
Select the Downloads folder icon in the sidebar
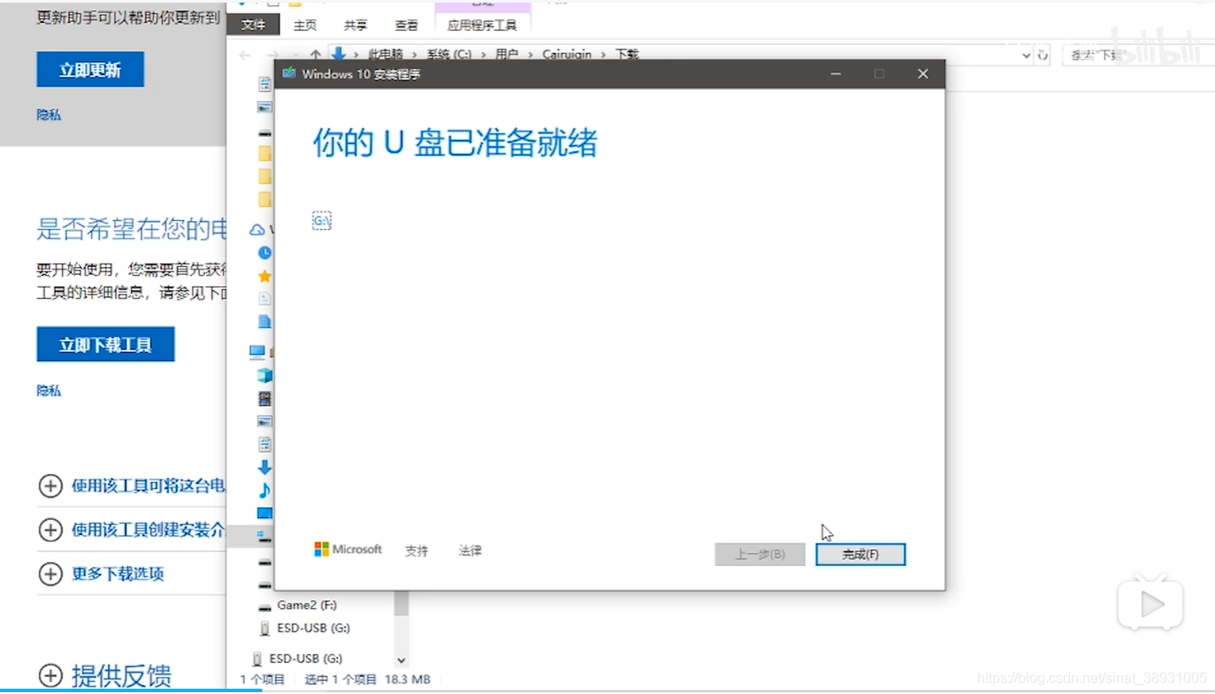coord(264,467)
